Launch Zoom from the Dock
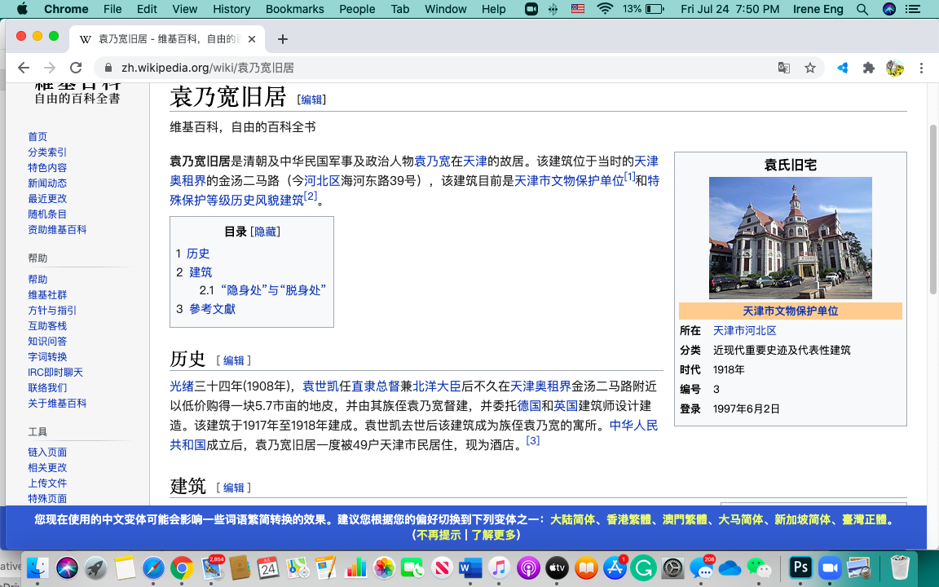Image resolution: width=939 pixels, height=587 pixels. click(x=830, y=567)
